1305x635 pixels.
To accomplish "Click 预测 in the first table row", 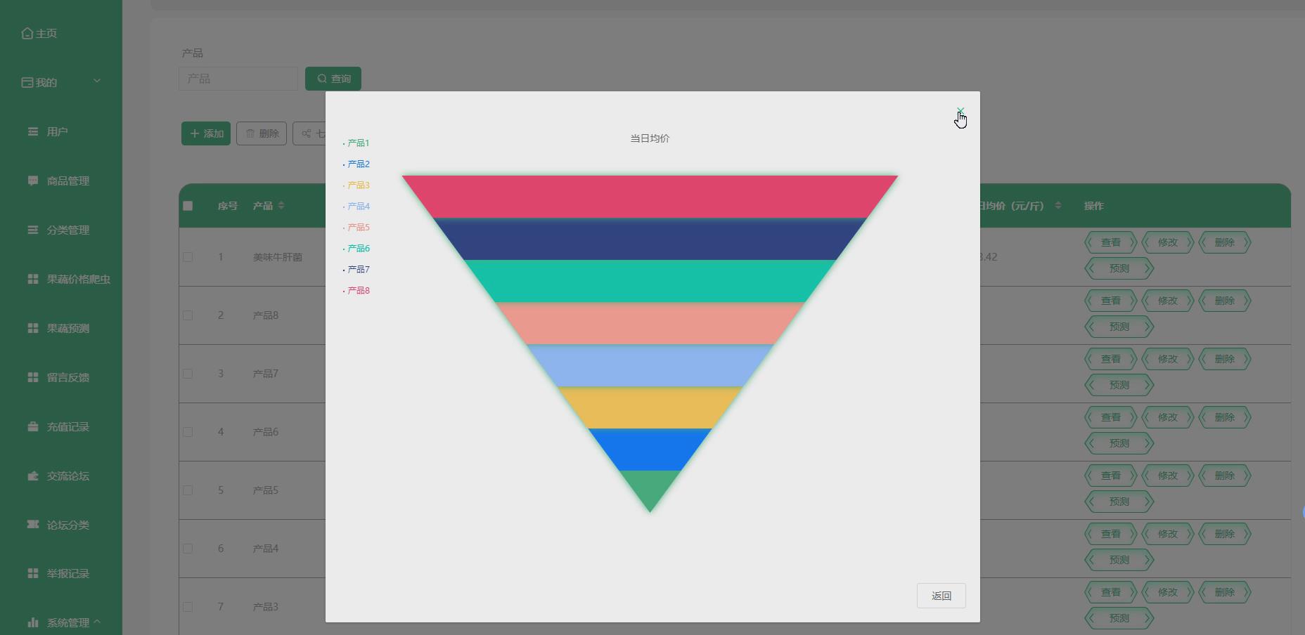I will pos(1119,268).
